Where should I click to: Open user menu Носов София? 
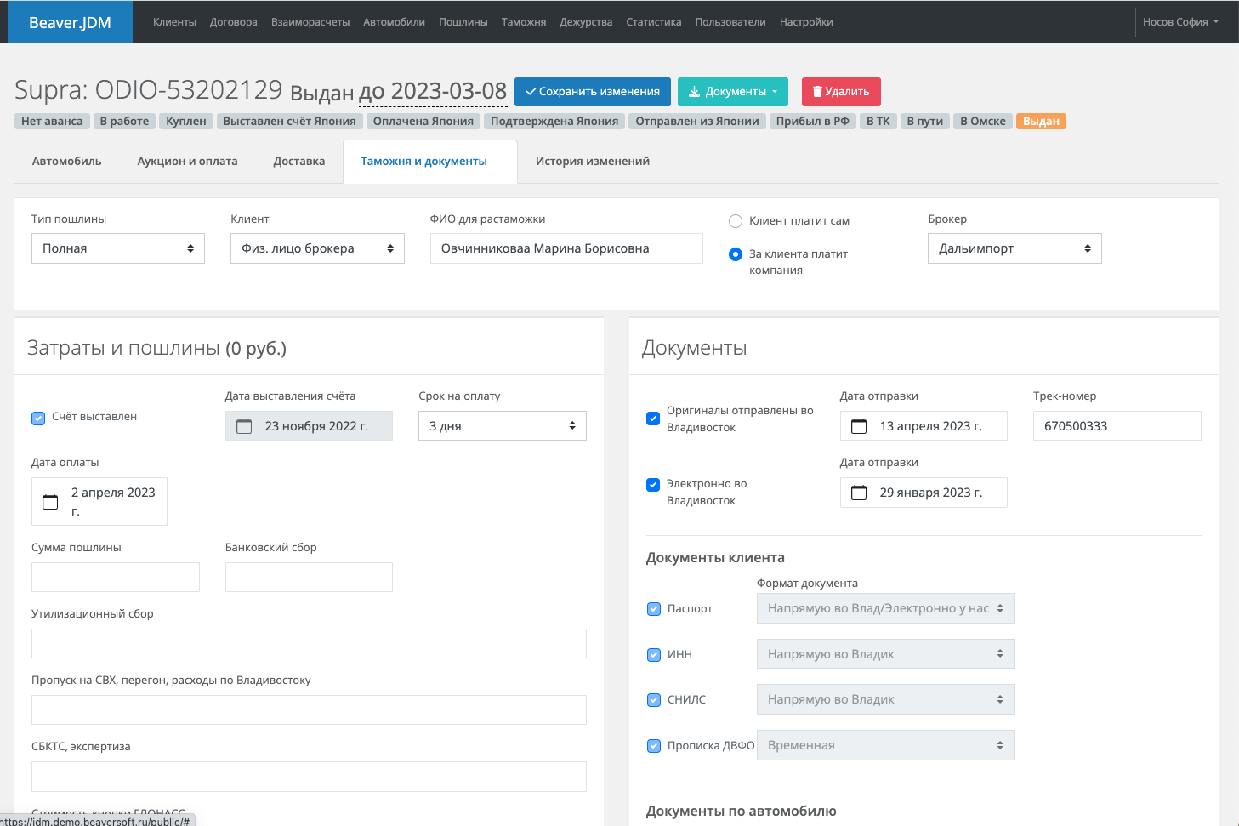pyautogui.click(x=1180, y=22)
